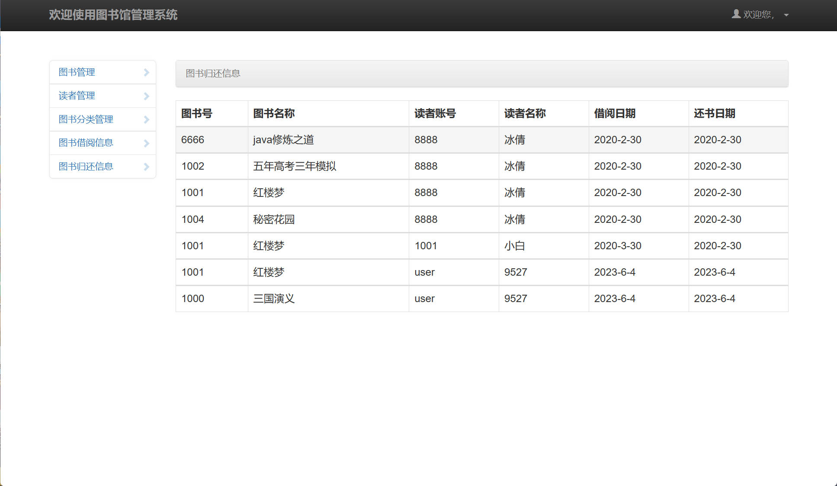Go to 图书分类管理 in sidebar

pos(86,119)
